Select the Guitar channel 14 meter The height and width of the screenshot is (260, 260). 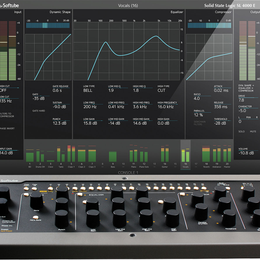pyautogui.click(x=165, y=156)
